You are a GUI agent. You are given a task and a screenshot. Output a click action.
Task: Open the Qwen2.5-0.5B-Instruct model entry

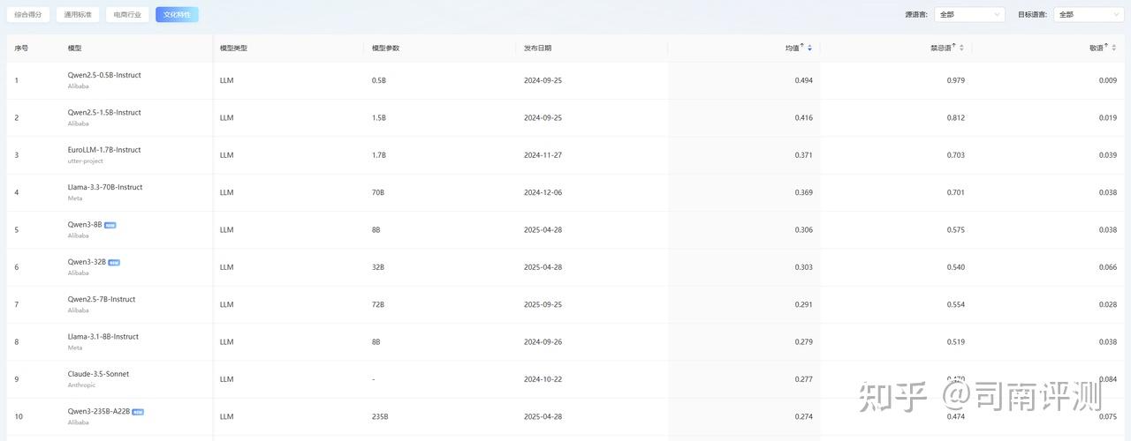pyautogui.click(x=104, y=75)
